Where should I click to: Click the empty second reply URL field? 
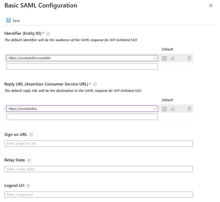point(82,117)
